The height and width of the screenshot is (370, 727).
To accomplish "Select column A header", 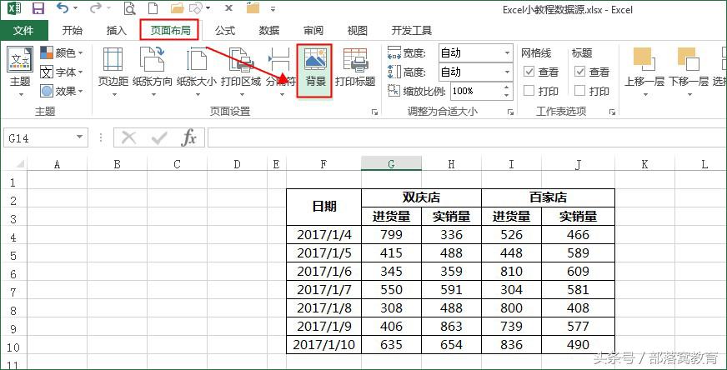I will click(x=57, y=163).
